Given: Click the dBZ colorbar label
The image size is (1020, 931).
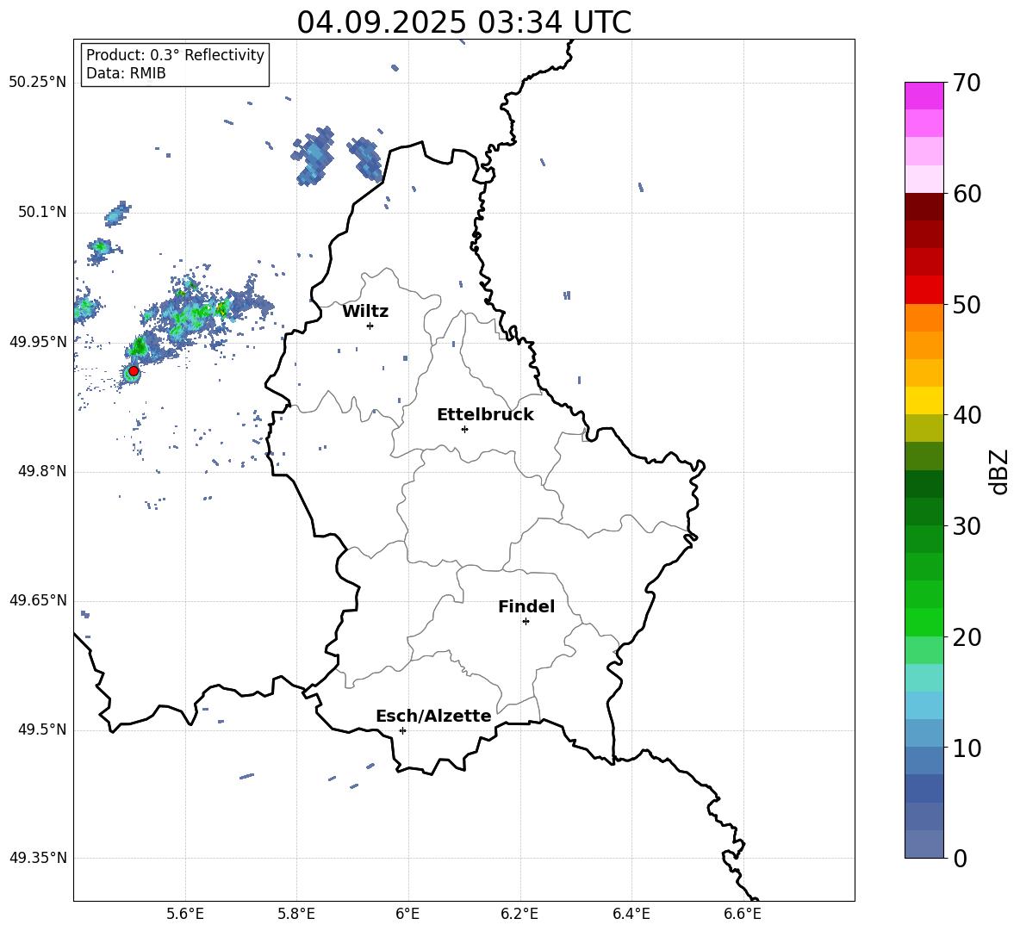Looking at the screenshot, I should coord(999,471).
